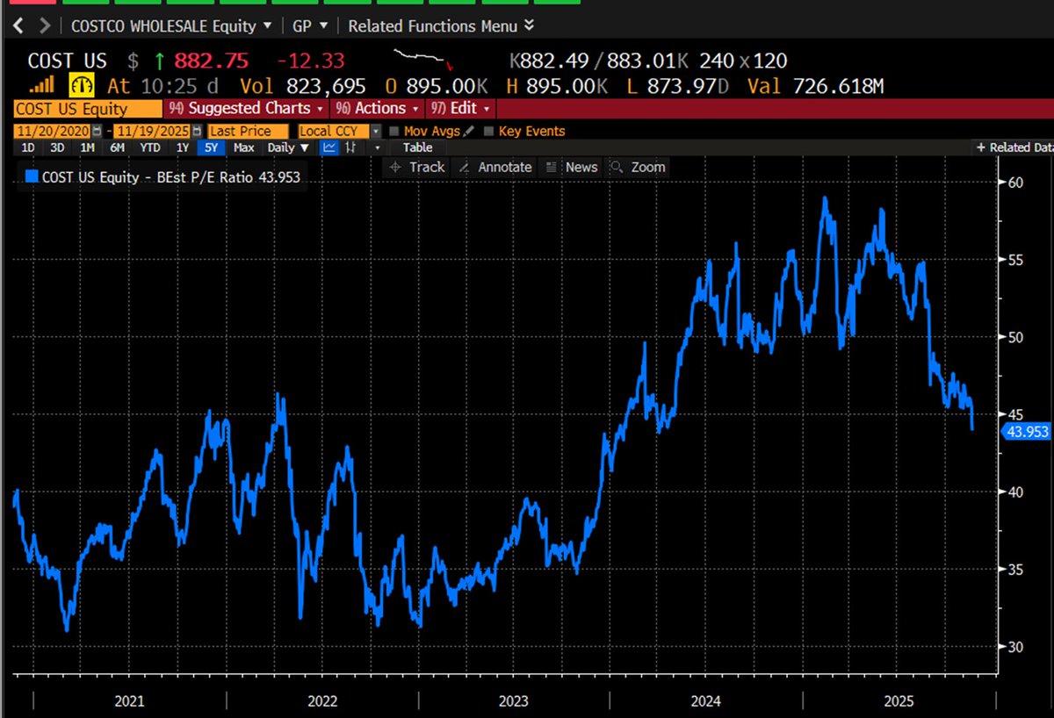Screen dimensions: 1054x718
Task: Click the 2025 label on the time axis
Action: (899, 701)
